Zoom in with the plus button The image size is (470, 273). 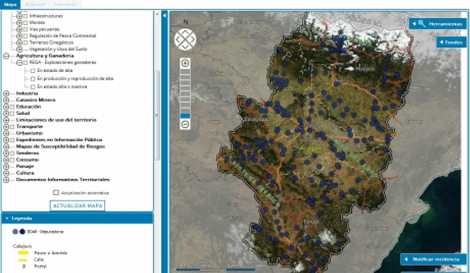pyautogui.click(x=185, y=63)
